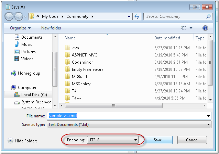Open the address bar history dropdown

click(129, 17)
